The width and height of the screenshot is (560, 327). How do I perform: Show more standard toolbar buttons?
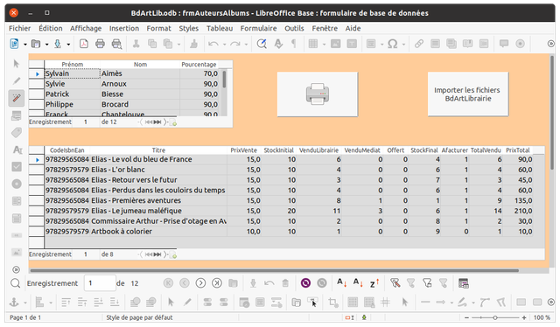point(550,44)
